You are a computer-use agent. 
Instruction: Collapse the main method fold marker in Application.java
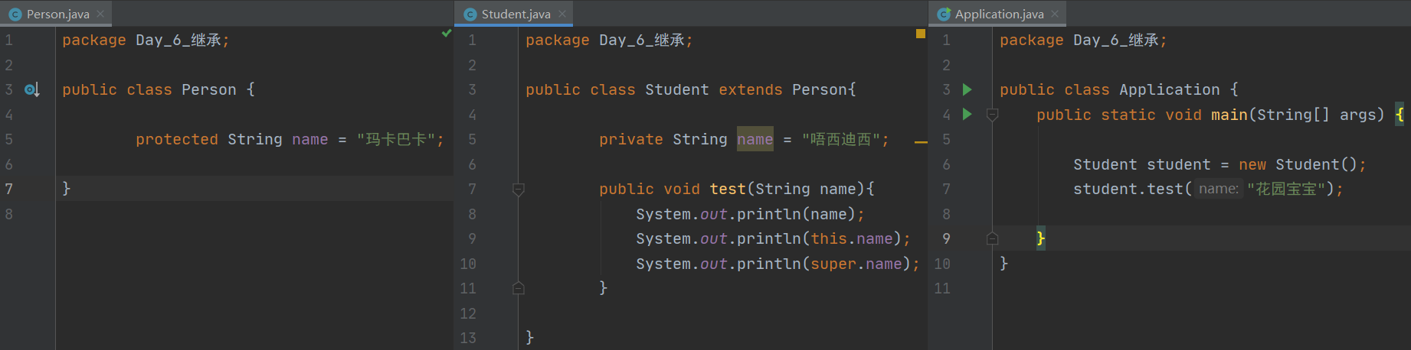993,115
